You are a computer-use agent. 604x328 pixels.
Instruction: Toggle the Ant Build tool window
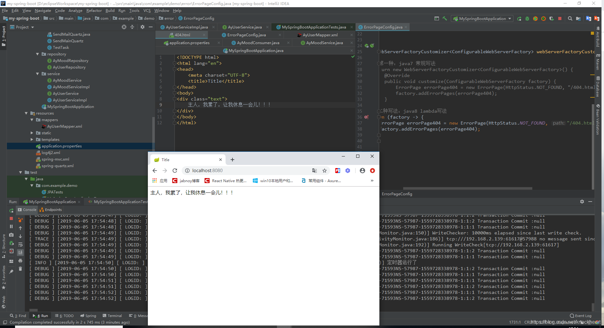point(598,37)
